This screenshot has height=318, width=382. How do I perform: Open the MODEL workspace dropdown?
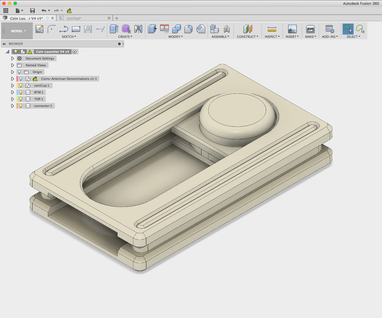pos(18,31)
